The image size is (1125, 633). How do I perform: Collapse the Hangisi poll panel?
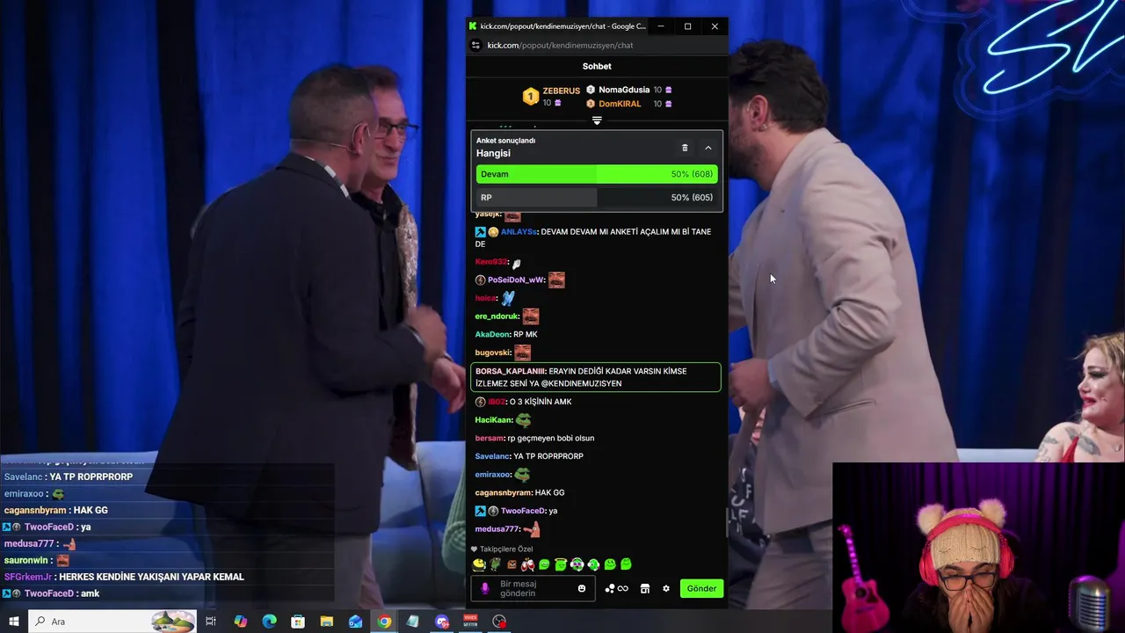click(708, 148)
